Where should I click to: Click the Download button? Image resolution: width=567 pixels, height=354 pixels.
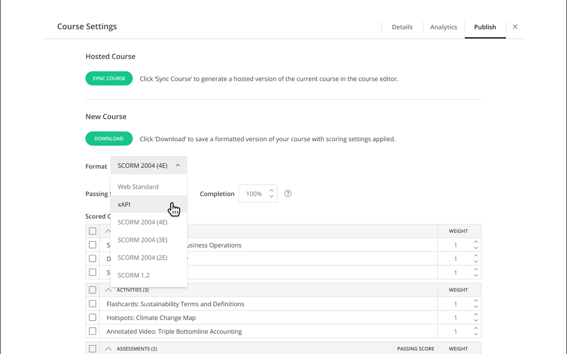(109, 138)
